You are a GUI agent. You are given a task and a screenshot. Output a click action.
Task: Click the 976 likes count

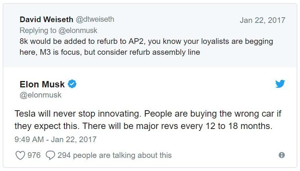pyautogui.click(x=34, y=155)
